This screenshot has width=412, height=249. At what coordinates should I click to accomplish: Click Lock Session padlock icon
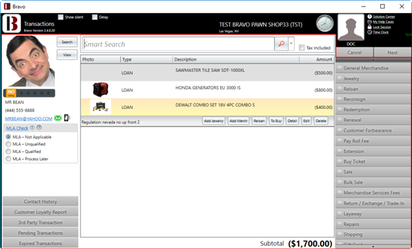[370, 27]
